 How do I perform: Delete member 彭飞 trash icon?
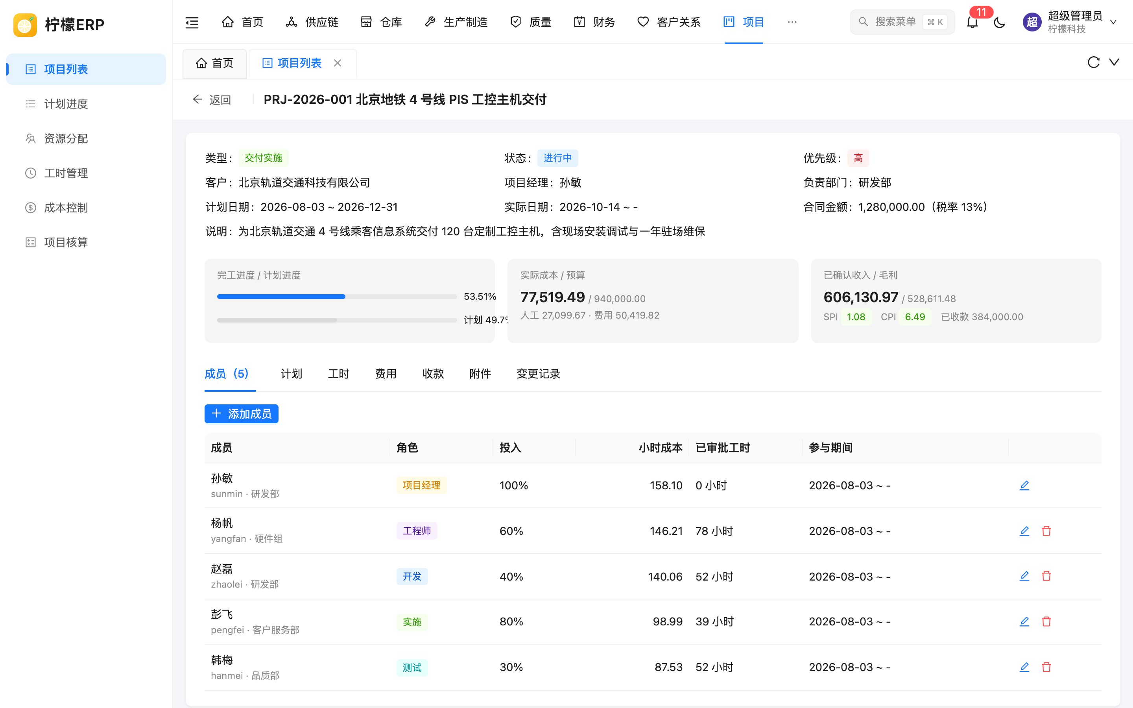[x=1046, y=621]
